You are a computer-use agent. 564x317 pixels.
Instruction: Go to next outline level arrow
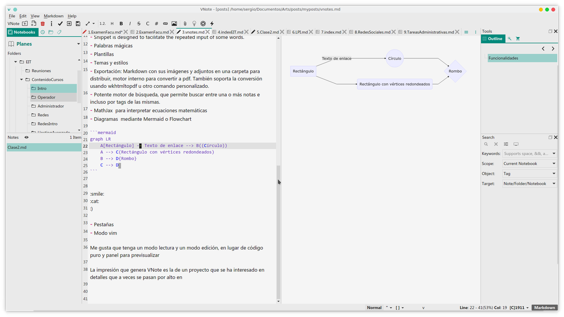553,48
